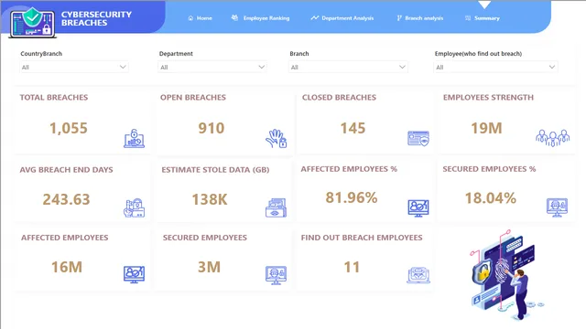This screenshot has height=329, width=586.
Task: Click the Employee Ranking nav icon
Action: click(234, 17)
